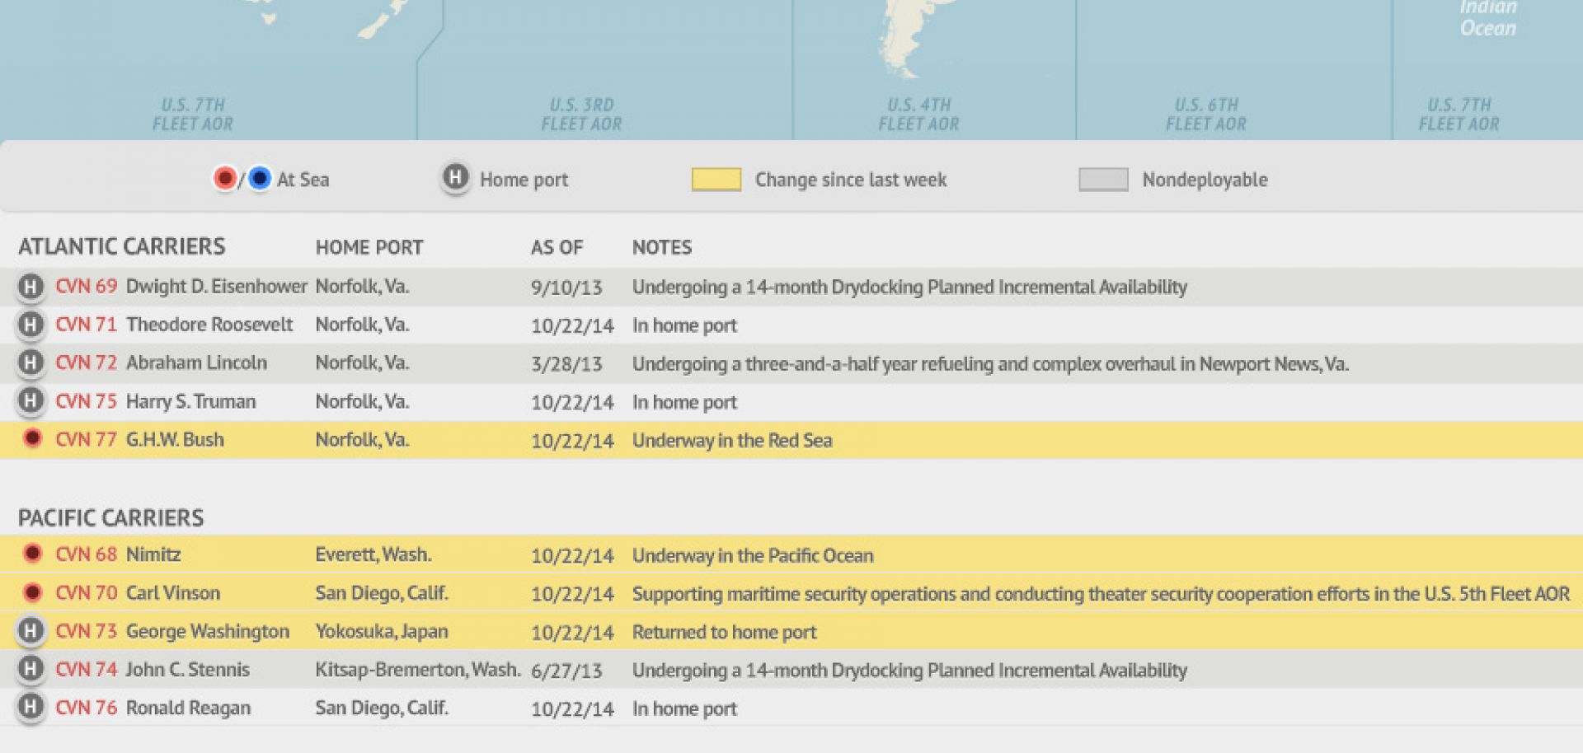
Task: Click the red at-sea dot beside CVN 70 Carl Vinson
Action: click(32, 592)
